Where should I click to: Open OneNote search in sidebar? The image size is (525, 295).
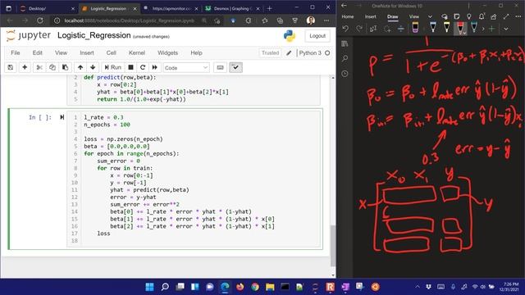click(345, 58)
